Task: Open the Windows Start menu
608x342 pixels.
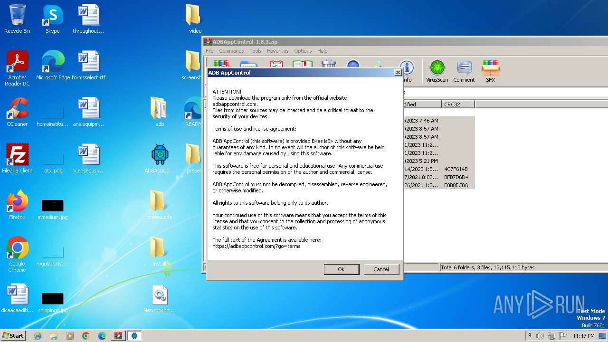Action: [x=13, y=335]
